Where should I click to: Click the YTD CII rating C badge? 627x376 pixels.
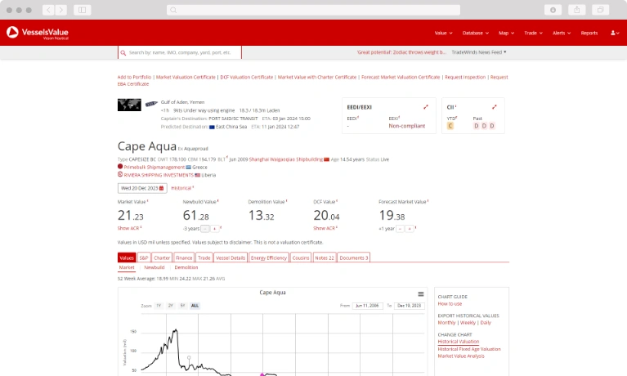(x=450, y=126)
